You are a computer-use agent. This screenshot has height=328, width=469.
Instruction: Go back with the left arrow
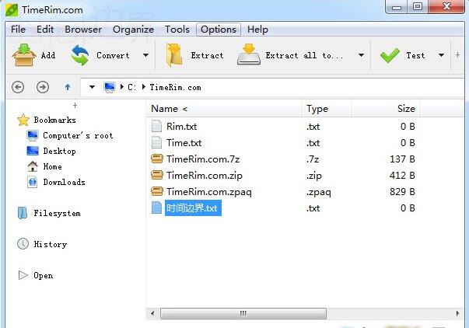click(18, 87)
